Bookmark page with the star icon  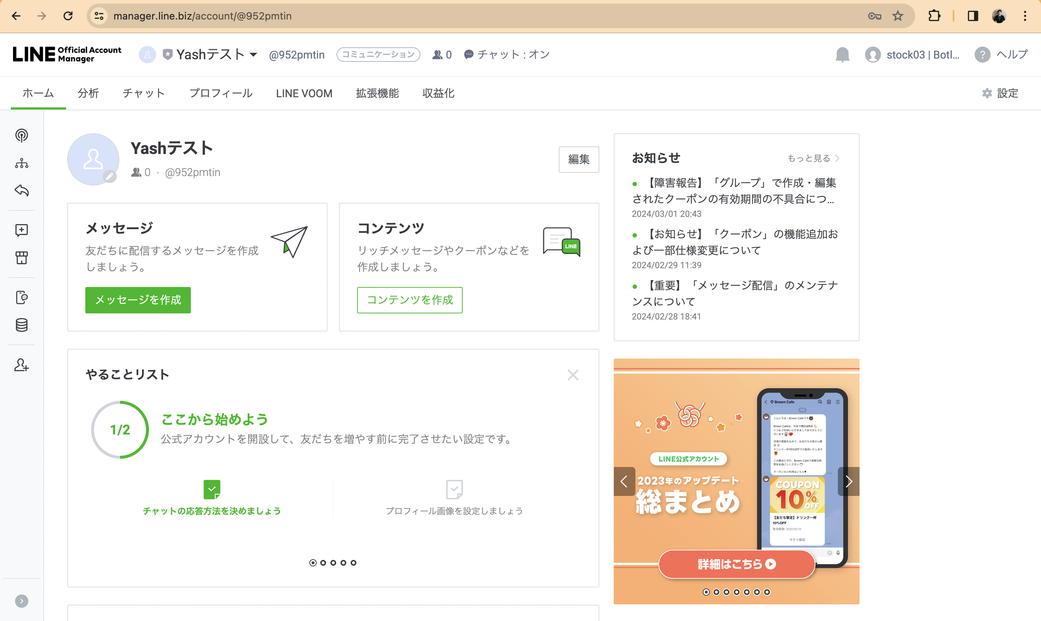pos(898,16)
